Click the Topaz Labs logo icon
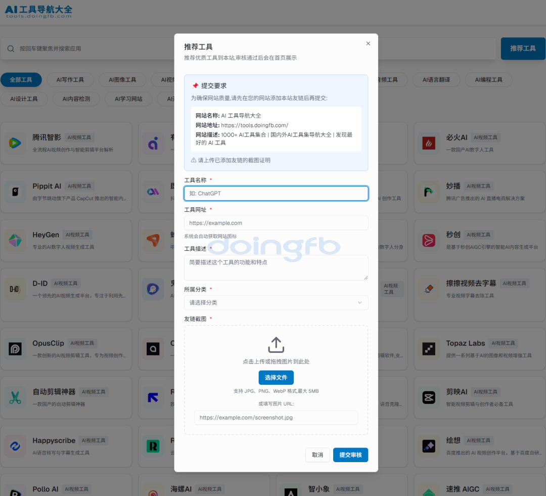The image size is (546, 496). [429, 349]
